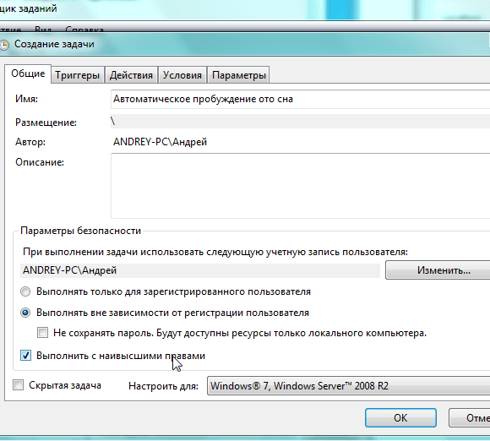The height and width of the screenshot is (441, 490).
Task: Click the Имя input field
Action: click(x=300, y=99)
